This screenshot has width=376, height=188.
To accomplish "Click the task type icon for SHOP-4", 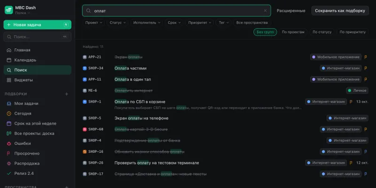I will click(85, 141).
